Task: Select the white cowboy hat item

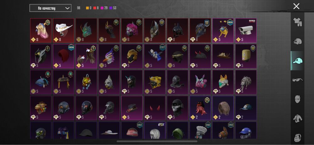Action: [x=63, y=30]
